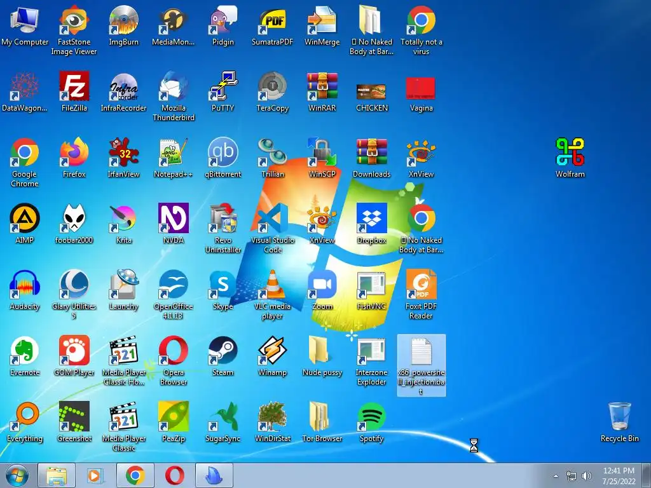Click the SugarSync desktop icon
The height and width of the screenshot is (488, 651).
click(223, 422)
